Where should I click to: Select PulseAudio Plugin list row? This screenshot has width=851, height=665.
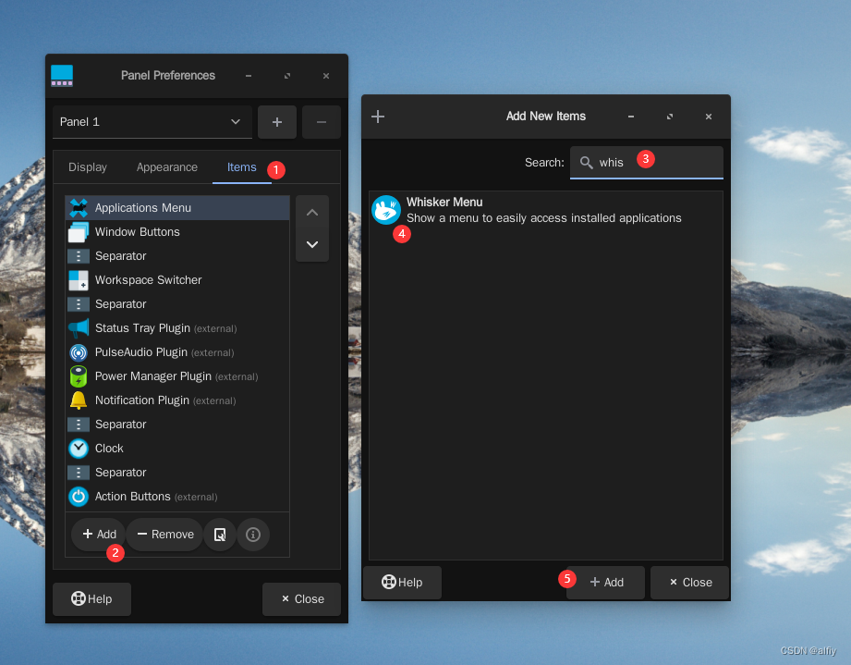click(177, 352)
